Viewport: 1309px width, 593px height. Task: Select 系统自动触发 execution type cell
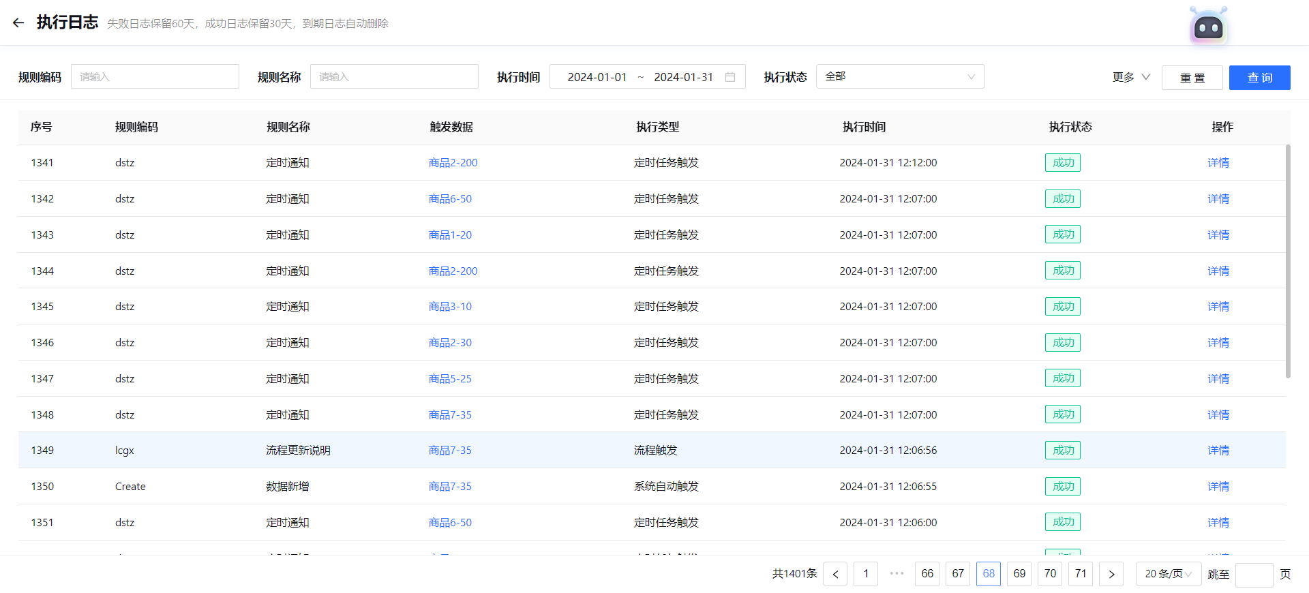666,486
